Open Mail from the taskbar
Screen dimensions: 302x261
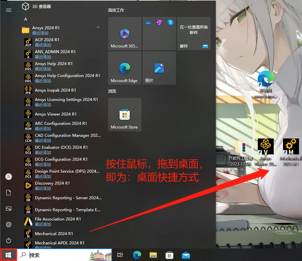tap(186, 255)
